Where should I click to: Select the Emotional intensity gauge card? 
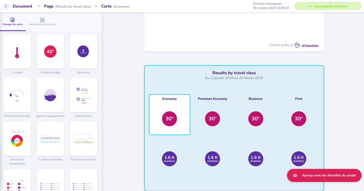[17, 95]
